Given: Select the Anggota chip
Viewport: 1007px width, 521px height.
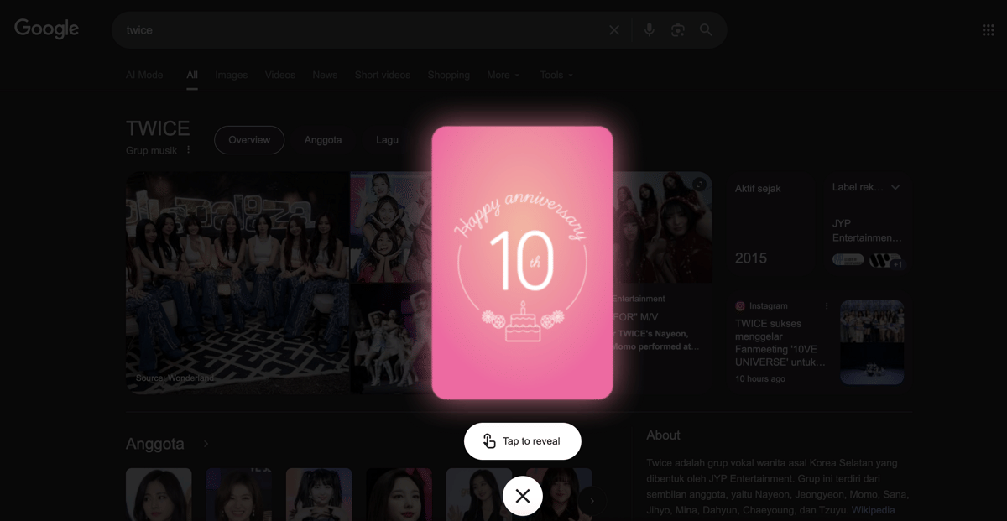Looking at the screenshot, I should coord(322,140).
